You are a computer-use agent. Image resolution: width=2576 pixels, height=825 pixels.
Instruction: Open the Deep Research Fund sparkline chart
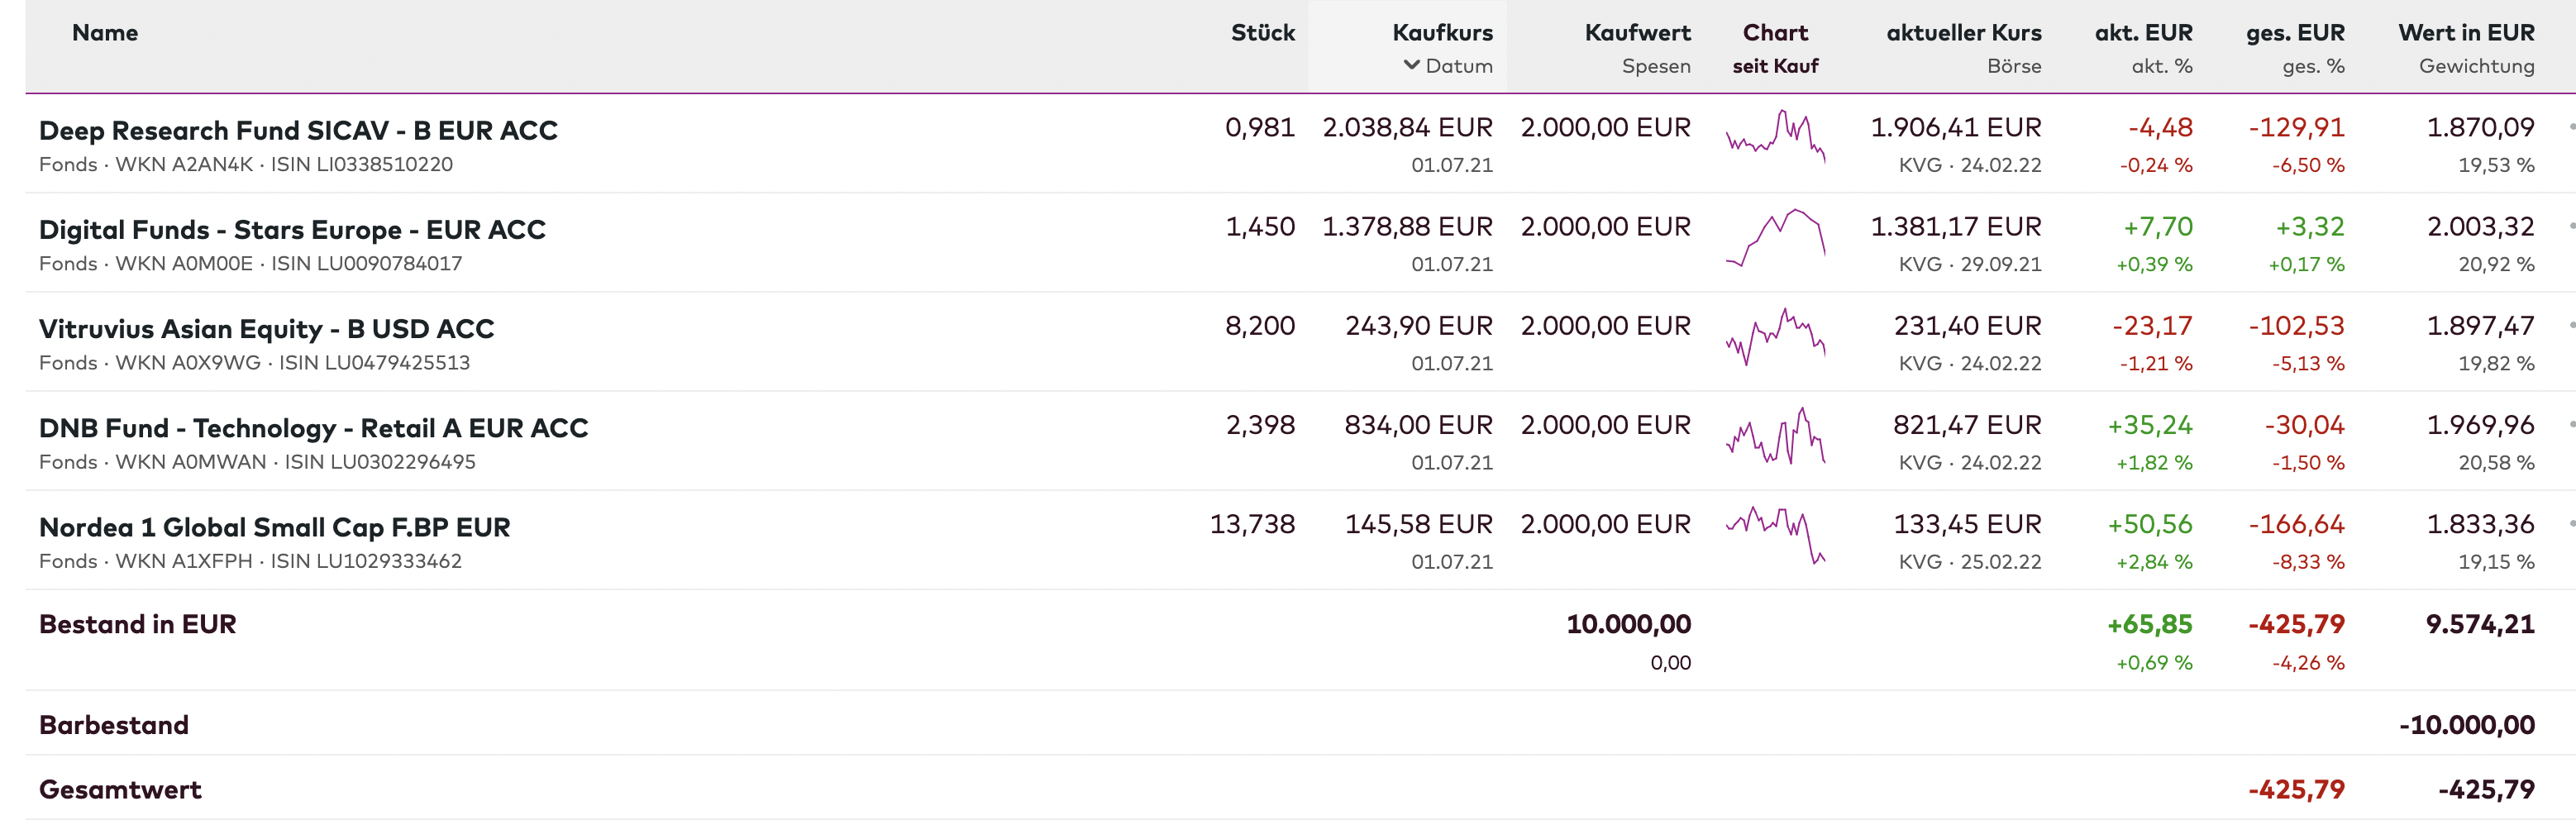pyautogui.click(x=1775, y=137)
